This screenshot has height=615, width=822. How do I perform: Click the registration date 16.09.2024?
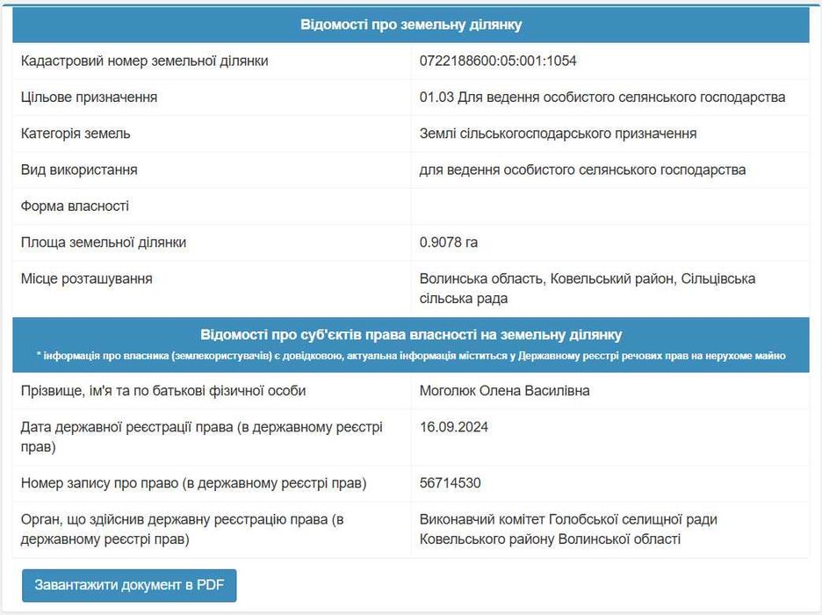(454, 427)
